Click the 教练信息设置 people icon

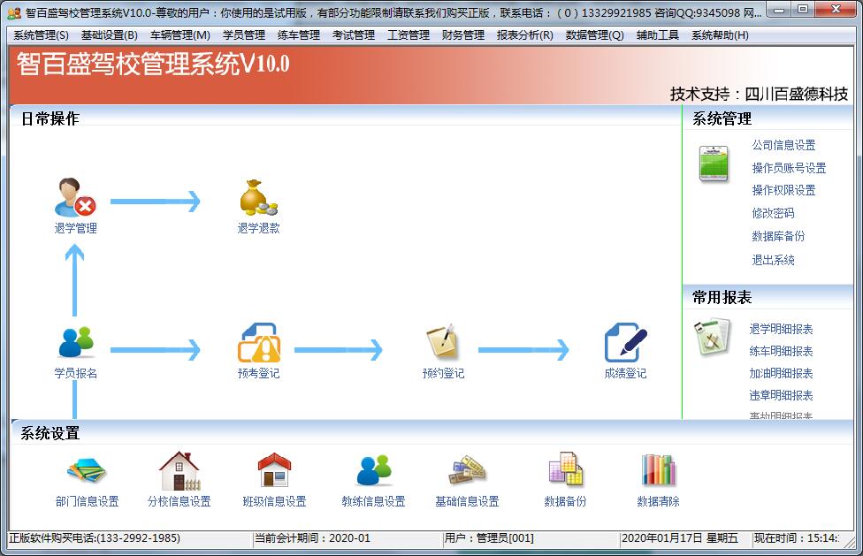click(x=374, y=471)
